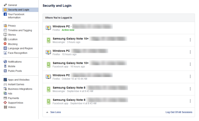Image resolution: width=199 pixels, height=121 pixels.
Task: Open options menu for Windows PC 15 hours ago
Action: [x=190, y=52]
